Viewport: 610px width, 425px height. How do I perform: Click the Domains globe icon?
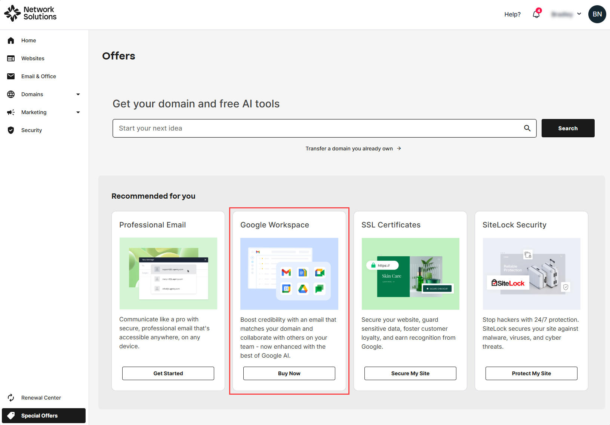click(x=11, y=94)
